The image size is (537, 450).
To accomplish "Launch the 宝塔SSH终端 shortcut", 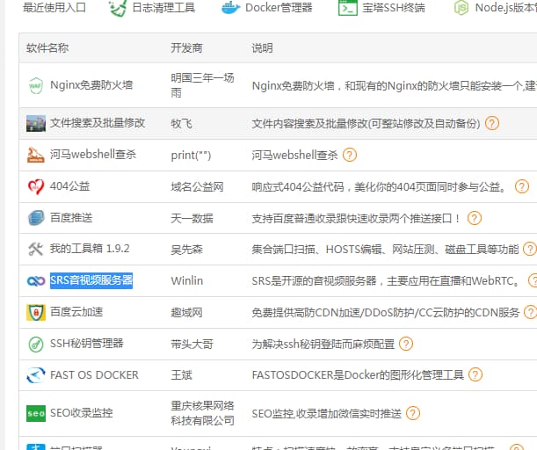I will tap(381, 8).
